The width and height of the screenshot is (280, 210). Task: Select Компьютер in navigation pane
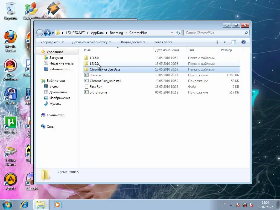[55, 115]
